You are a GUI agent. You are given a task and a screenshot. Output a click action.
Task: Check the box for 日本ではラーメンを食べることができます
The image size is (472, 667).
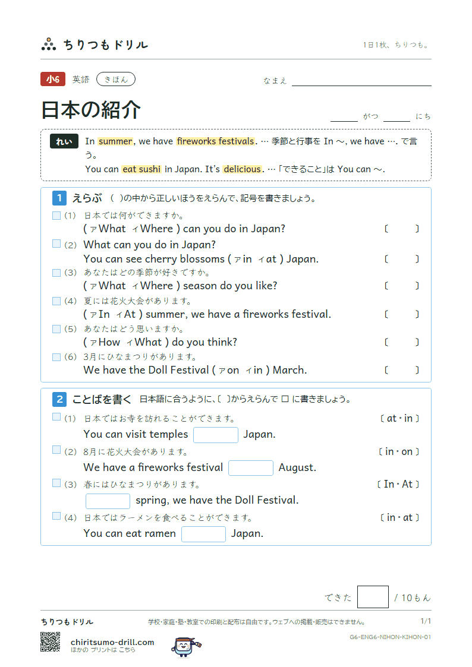tap(56, 516)
